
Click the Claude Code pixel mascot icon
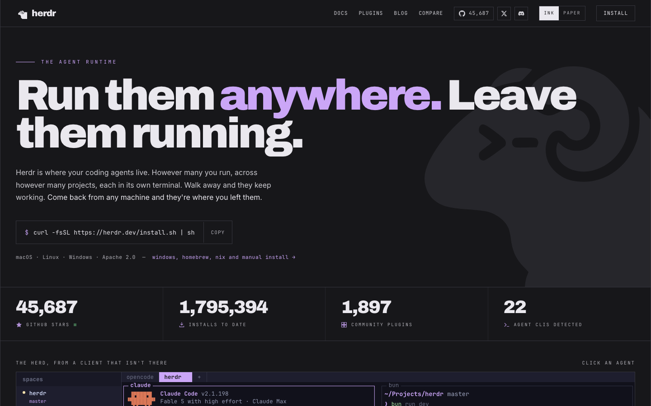tap(141, 399)
